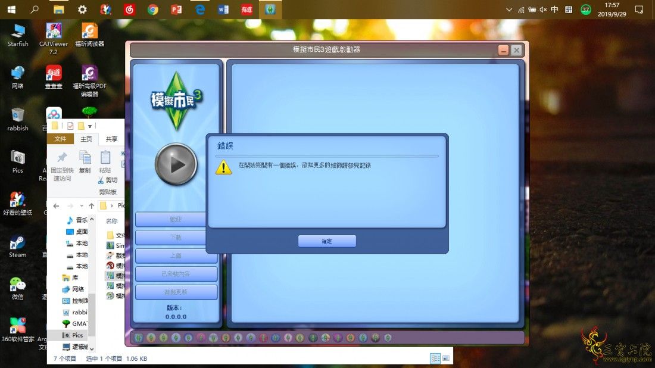Select the Pics desktop shortcut
This screenshot has width=655, height=368.
pyautogui.click(x=17, y=162)
